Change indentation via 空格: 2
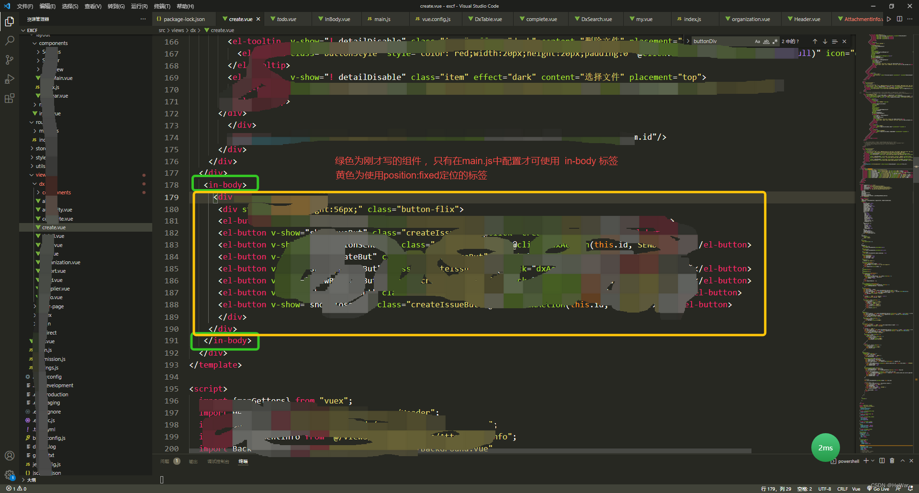 pyautogui.click(x=805, y=489)
